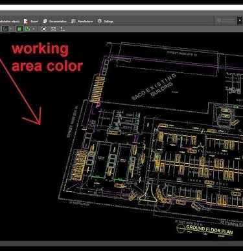
Task: Open the Export menu
Action: tap(31, 21)
